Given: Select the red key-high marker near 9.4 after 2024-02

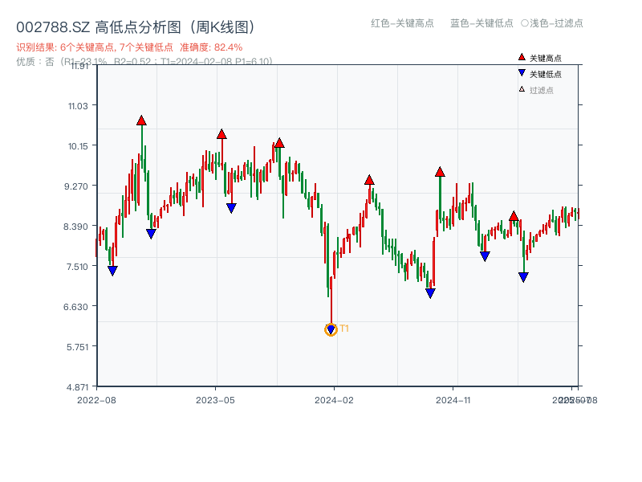Looking at the screenshot, I should [x=369, y=180].
